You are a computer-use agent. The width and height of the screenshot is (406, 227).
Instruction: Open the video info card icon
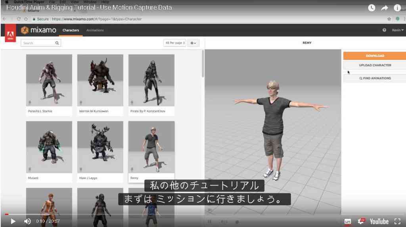pos(397,8)
